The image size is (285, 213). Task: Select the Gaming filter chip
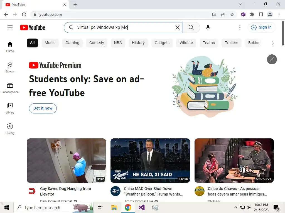click(x=72, y=43)
